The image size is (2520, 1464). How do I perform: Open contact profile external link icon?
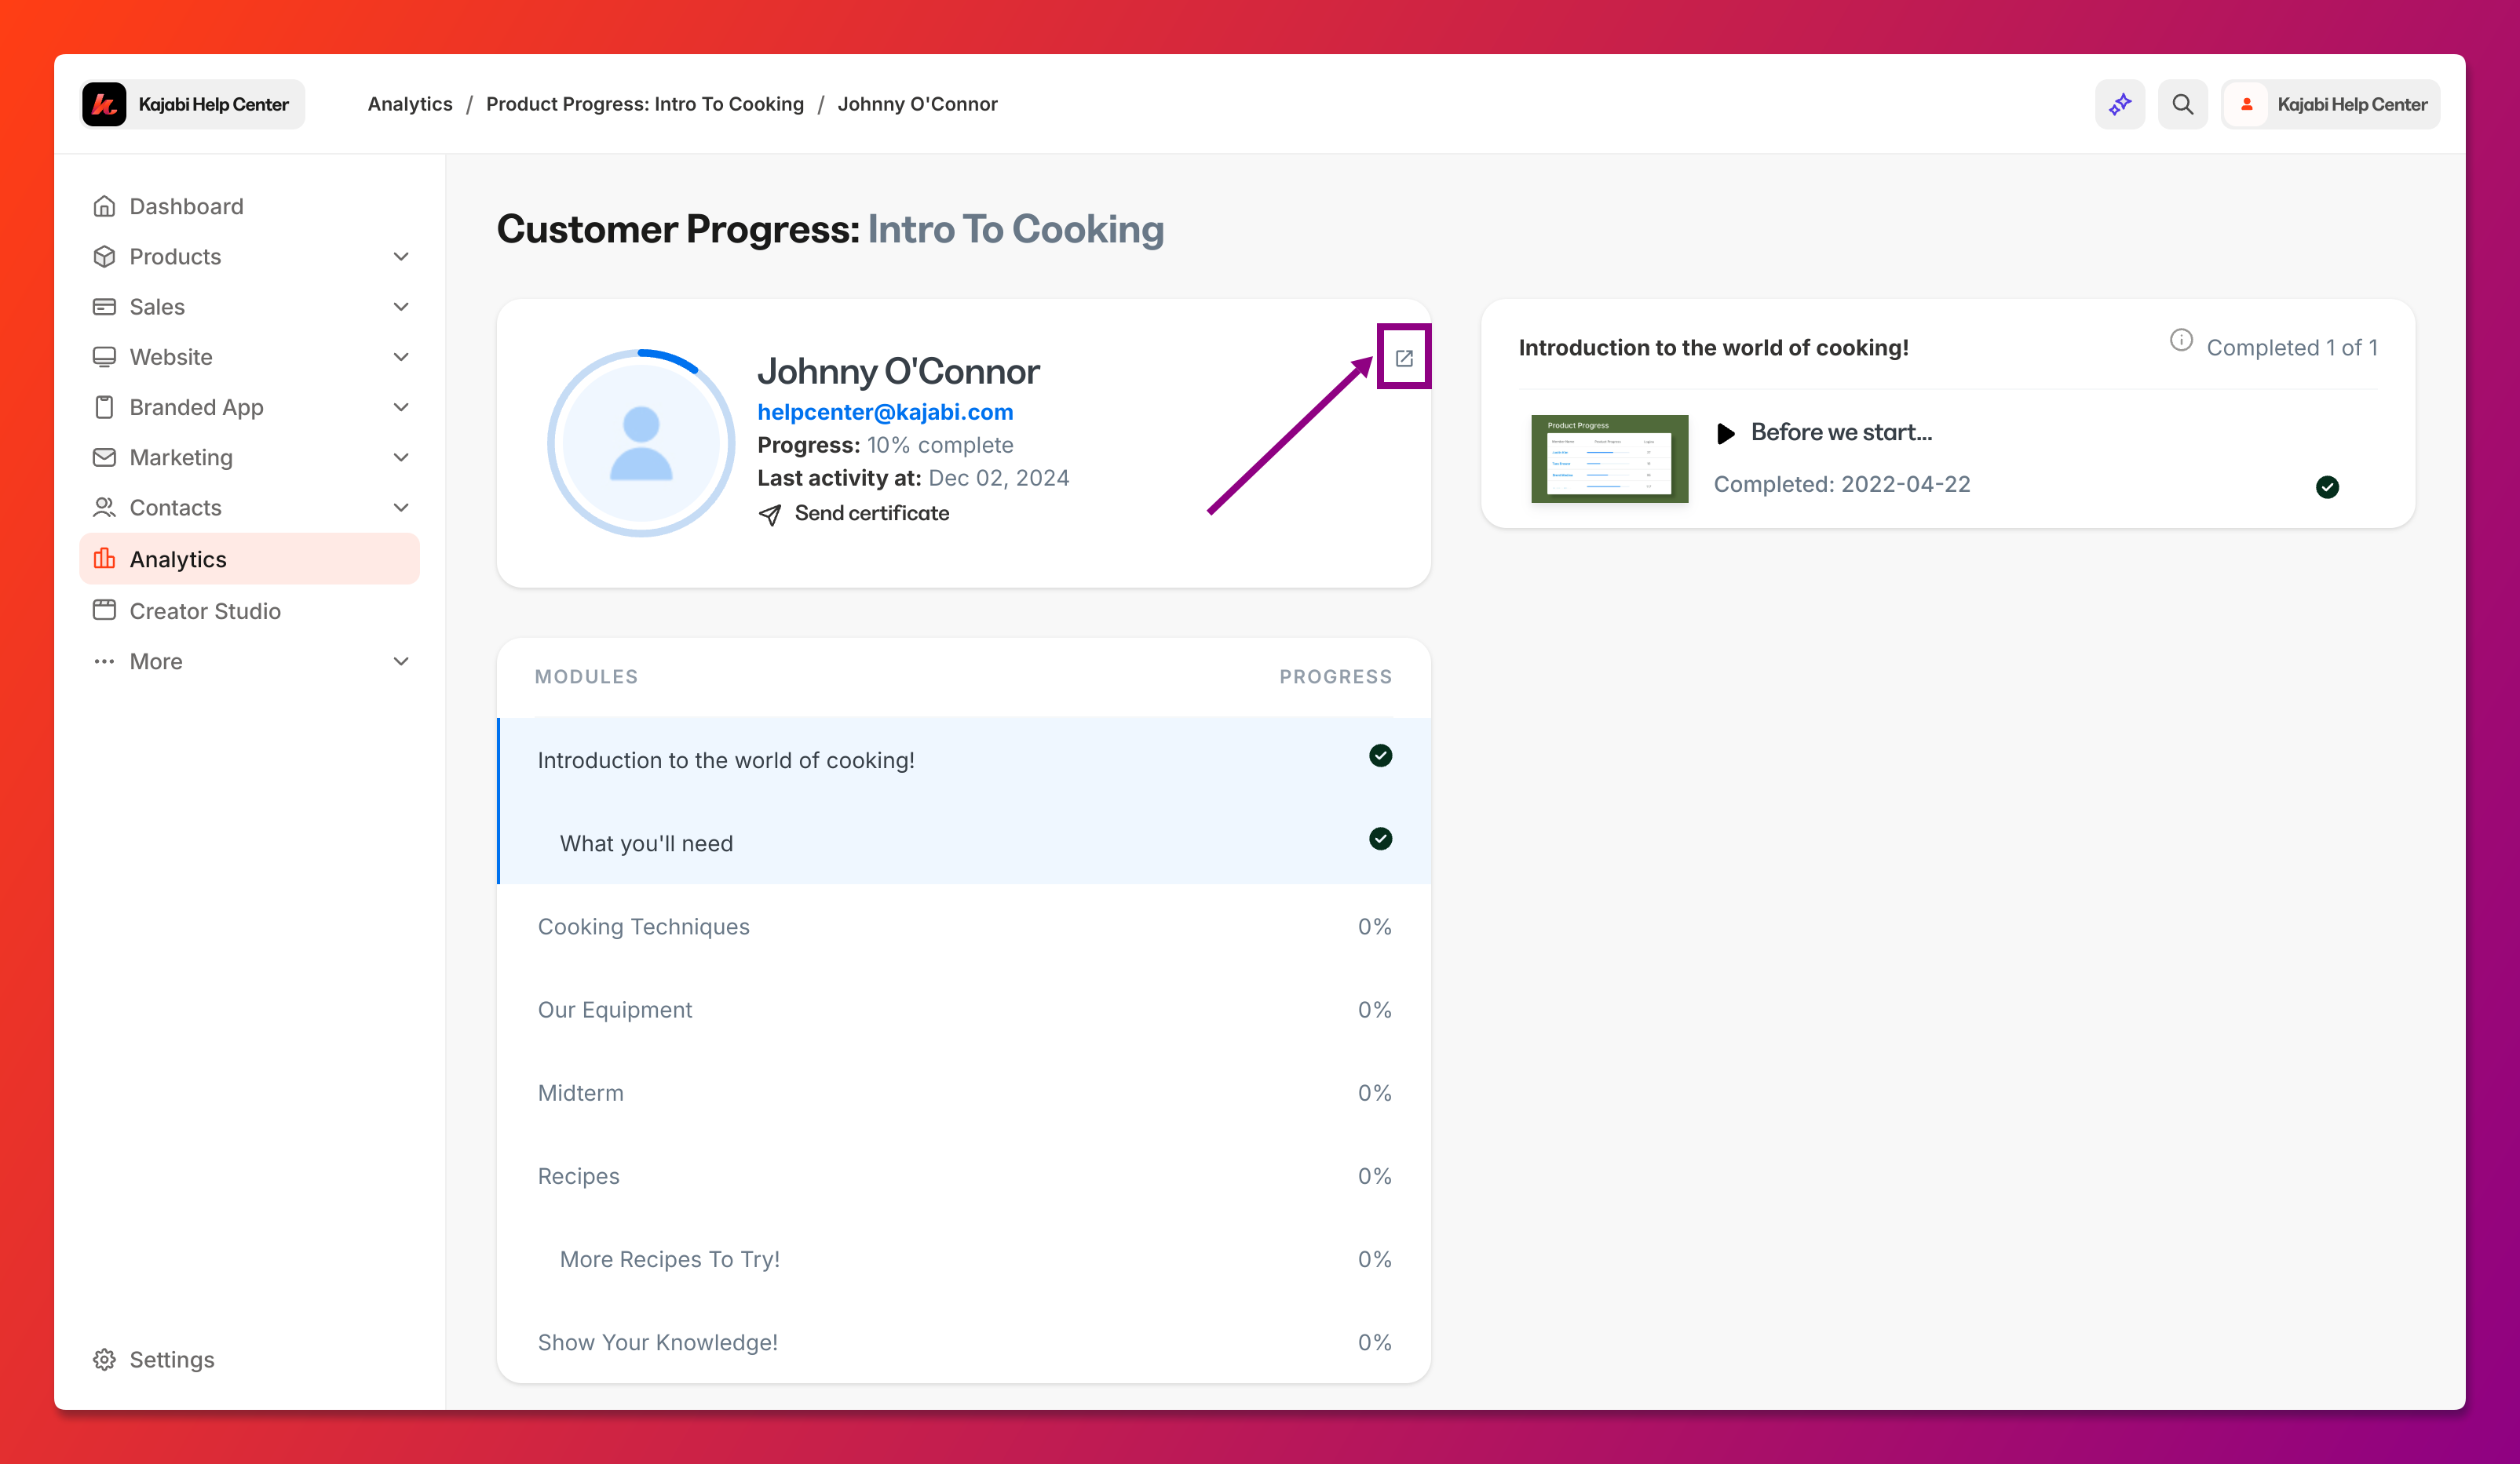click(x=1403, y=358)
